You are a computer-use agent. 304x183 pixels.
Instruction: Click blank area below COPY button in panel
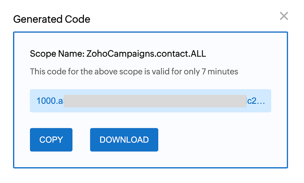click(x=51, y=159)
